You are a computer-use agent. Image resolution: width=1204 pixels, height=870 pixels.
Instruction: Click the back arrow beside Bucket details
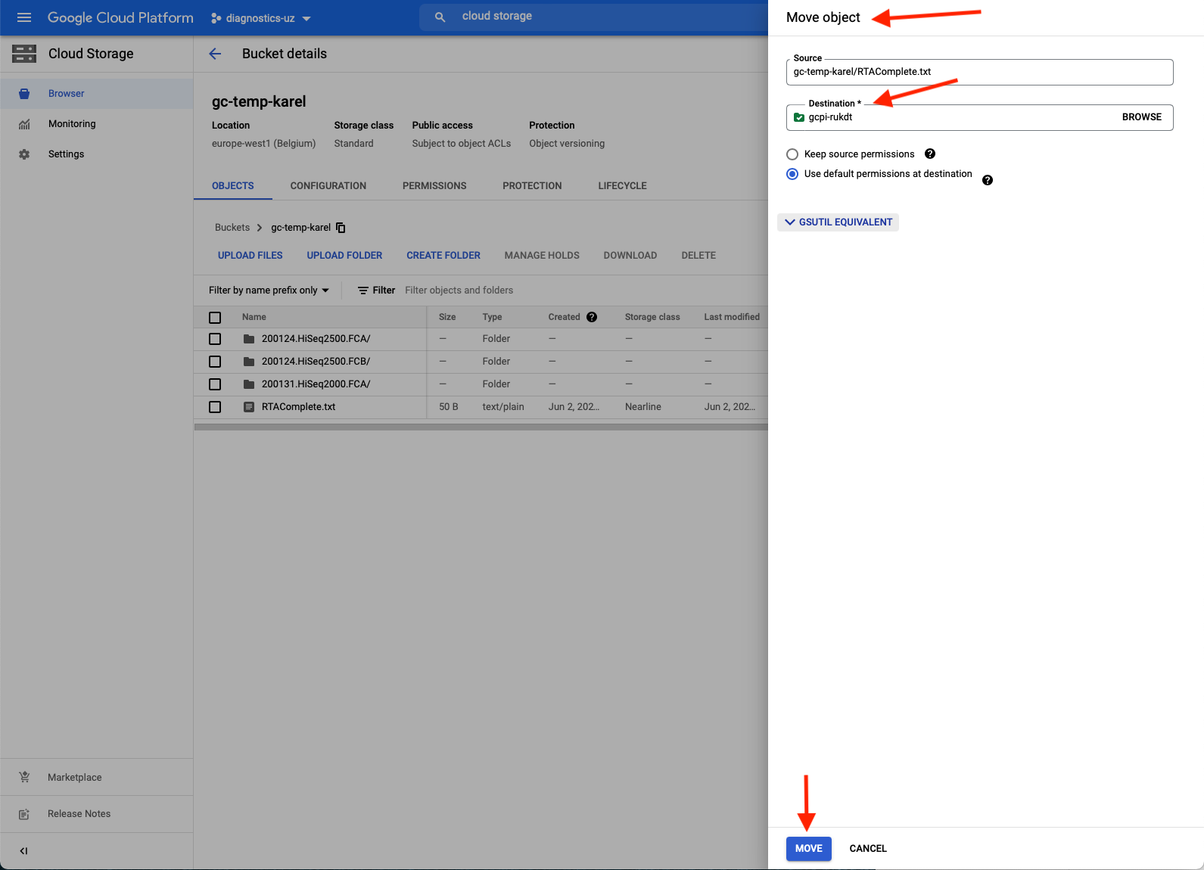click(x=215, y=54)
